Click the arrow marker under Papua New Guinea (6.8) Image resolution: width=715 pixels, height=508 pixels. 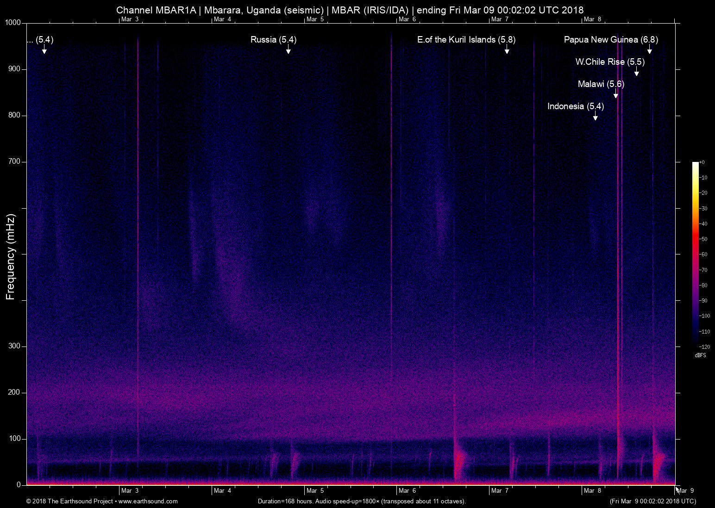pyautogui.click(x=649, y=50)
